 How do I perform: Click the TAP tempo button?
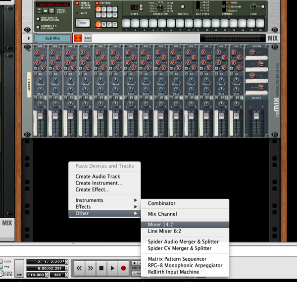click(19, 268)
